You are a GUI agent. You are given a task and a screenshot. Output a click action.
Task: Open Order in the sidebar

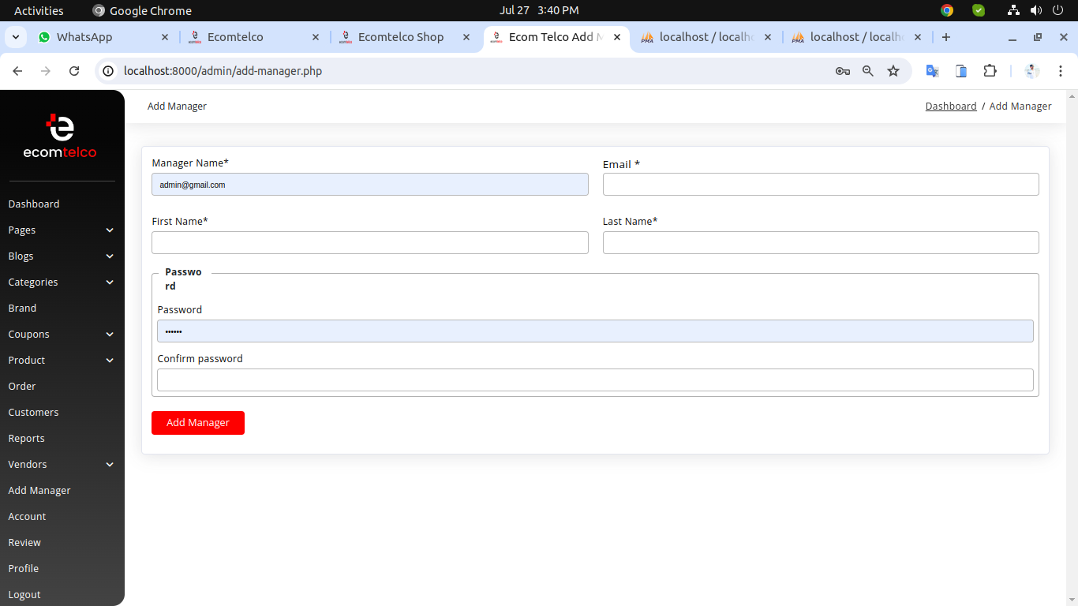tap(22, 386)
